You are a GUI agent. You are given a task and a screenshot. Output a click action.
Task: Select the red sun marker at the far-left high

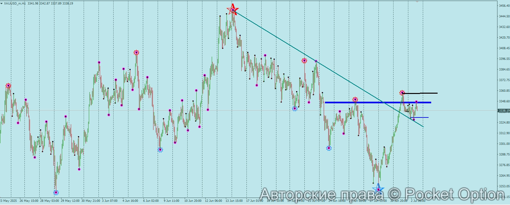click(x=8, y=86)
